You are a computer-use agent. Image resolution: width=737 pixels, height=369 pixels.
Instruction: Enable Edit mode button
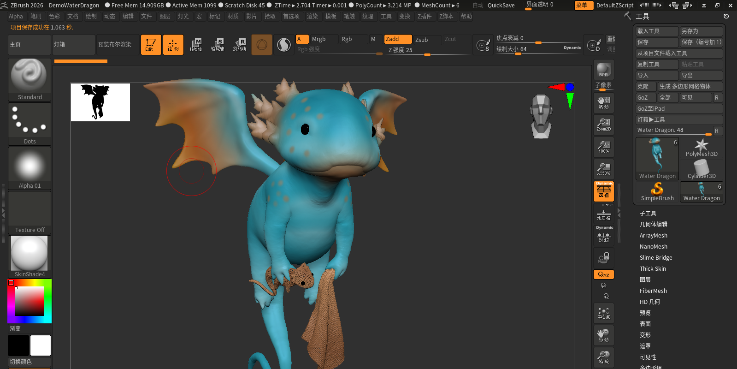click(x=151, y=45)
